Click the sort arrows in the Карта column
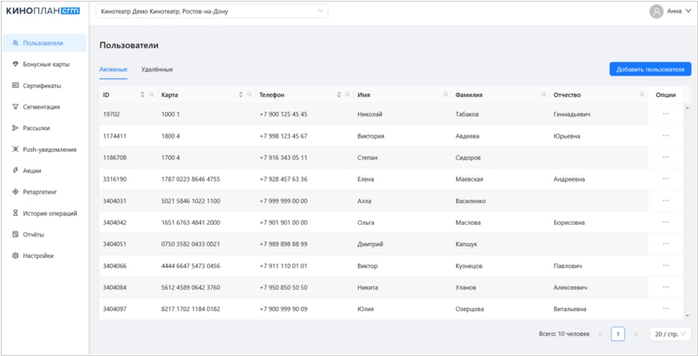Screen dimensions: 698x356 241,95
